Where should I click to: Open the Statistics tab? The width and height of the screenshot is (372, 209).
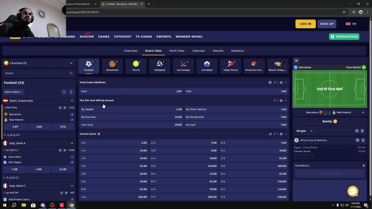237,51
